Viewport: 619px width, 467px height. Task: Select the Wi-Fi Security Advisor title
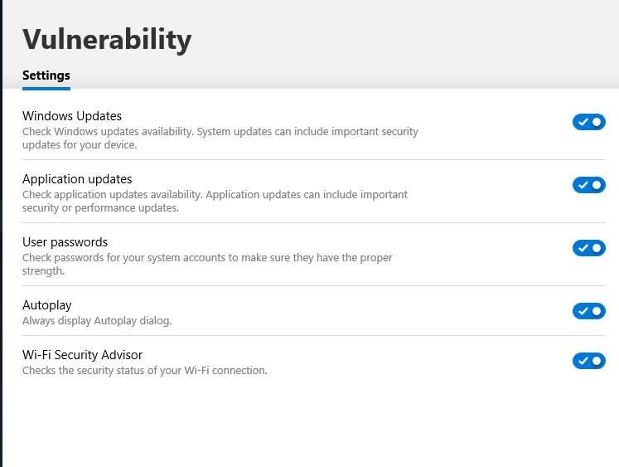coord(83,355)
